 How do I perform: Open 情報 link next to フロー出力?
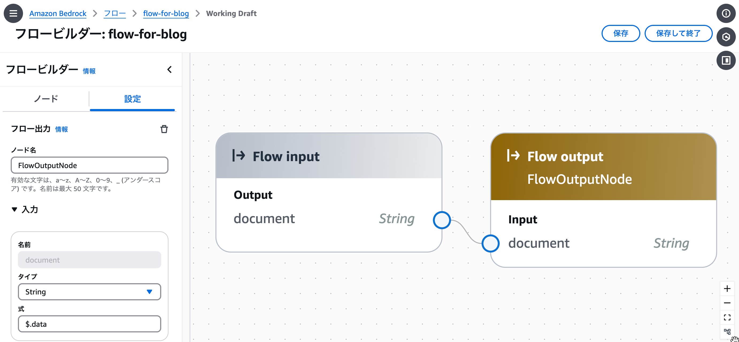coord(61,129)
